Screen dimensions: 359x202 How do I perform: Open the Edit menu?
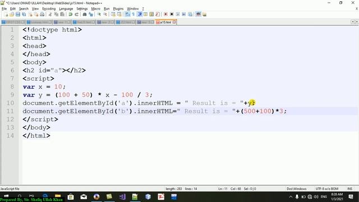13,9
